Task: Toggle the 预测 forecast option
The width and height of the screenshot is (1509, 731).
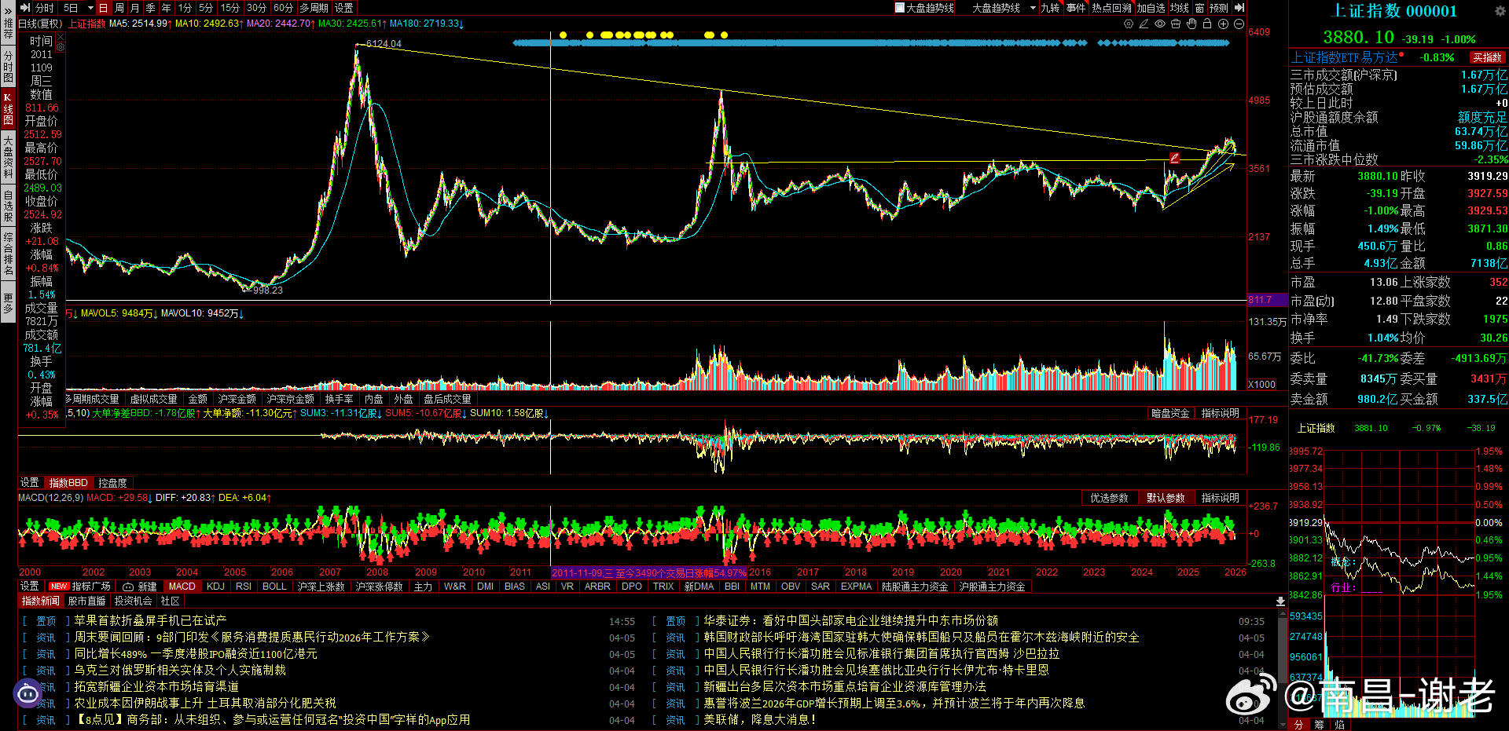Action: pos(1219,8)
